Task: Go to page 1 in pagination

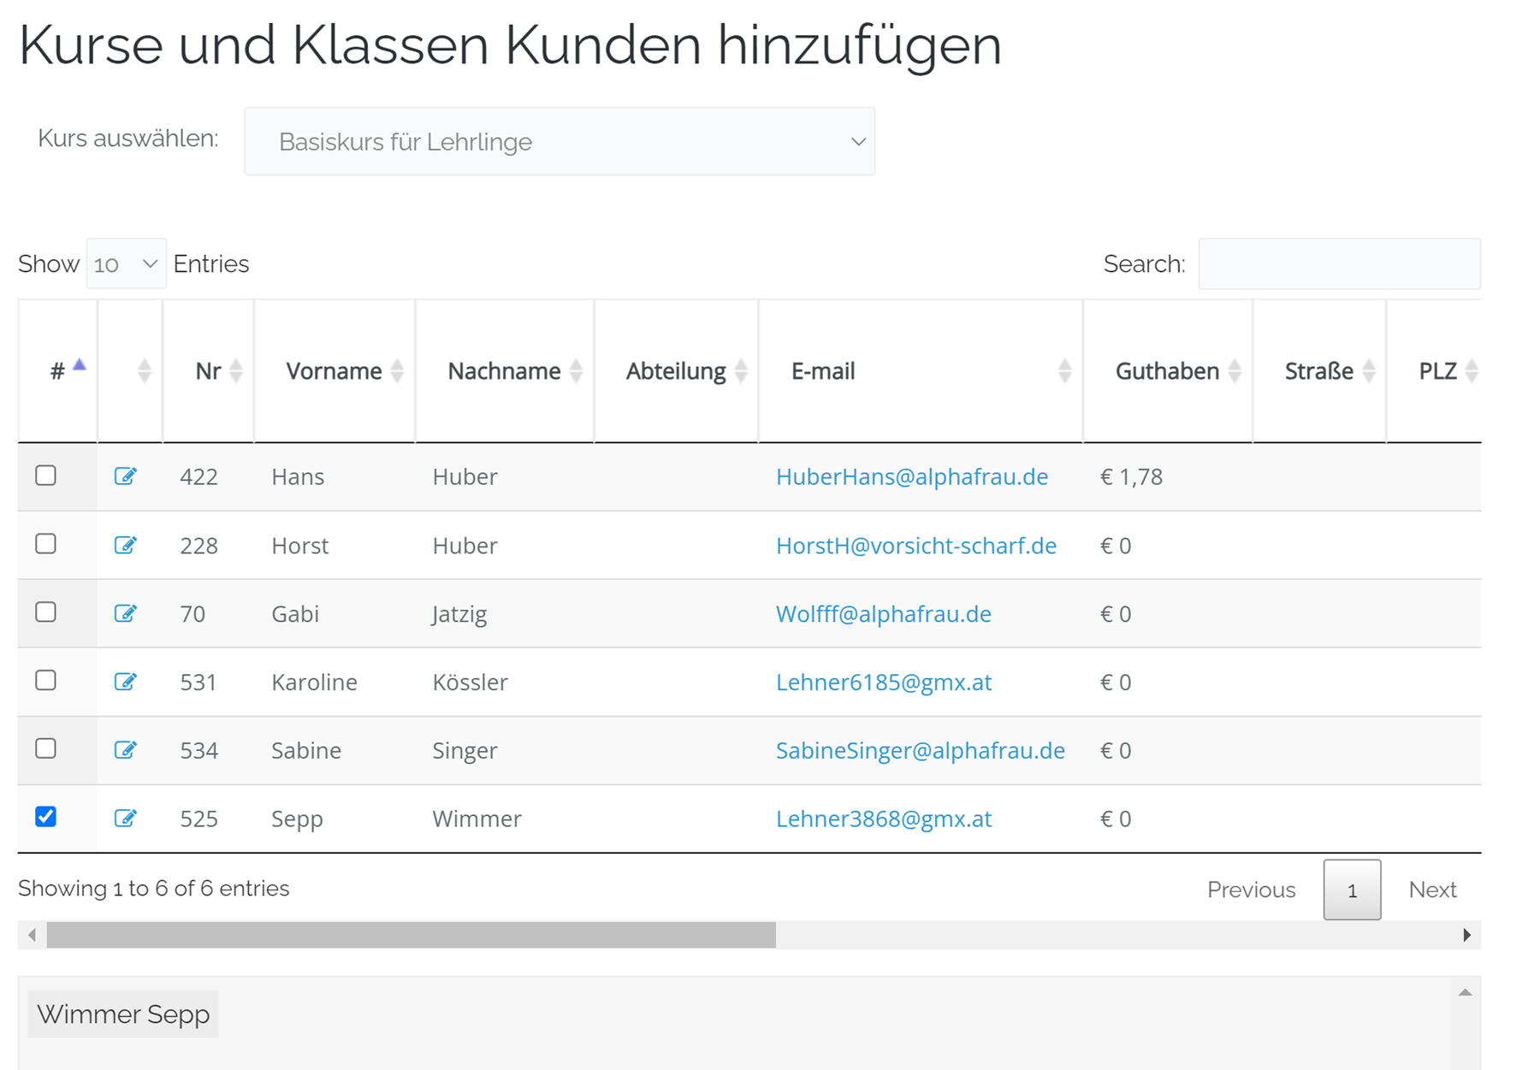Action: click(x=1351, y=890)
